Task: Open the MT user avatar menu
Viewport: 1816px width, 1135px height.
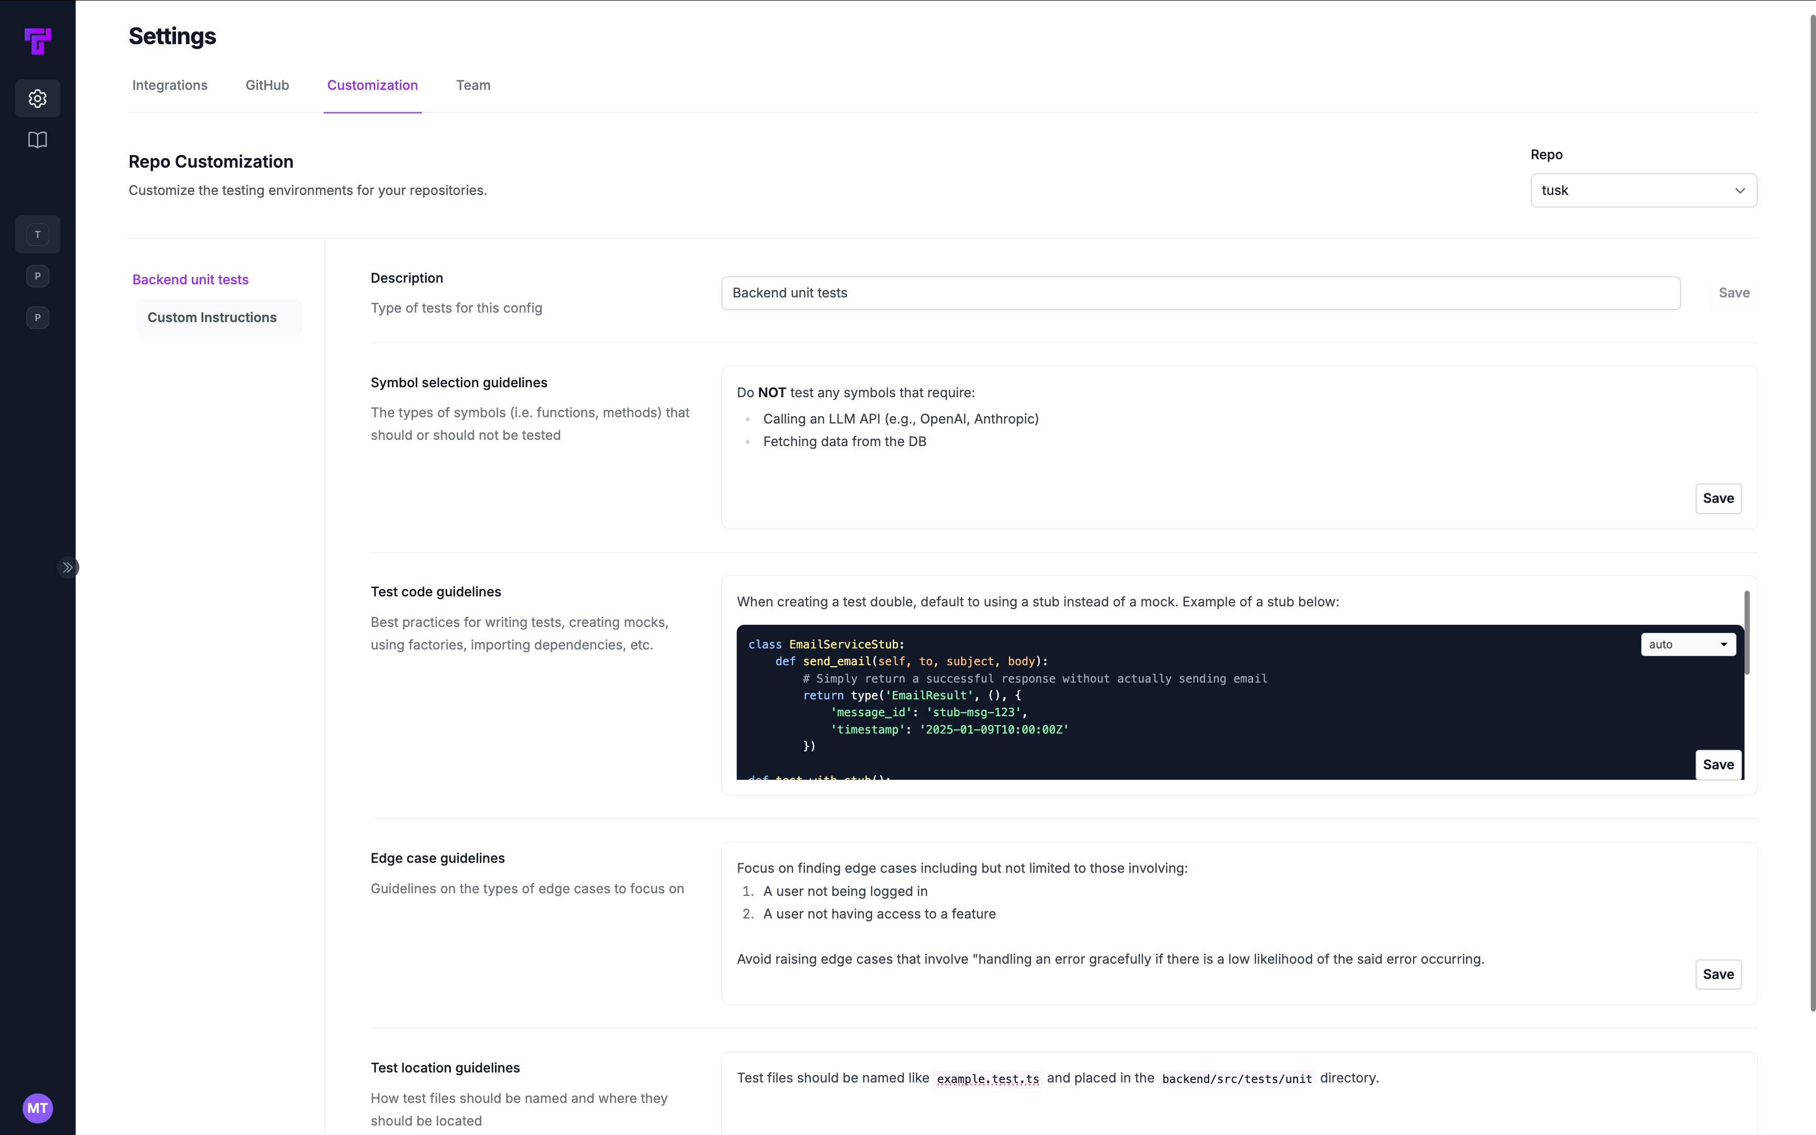Action: [37, 1108]
